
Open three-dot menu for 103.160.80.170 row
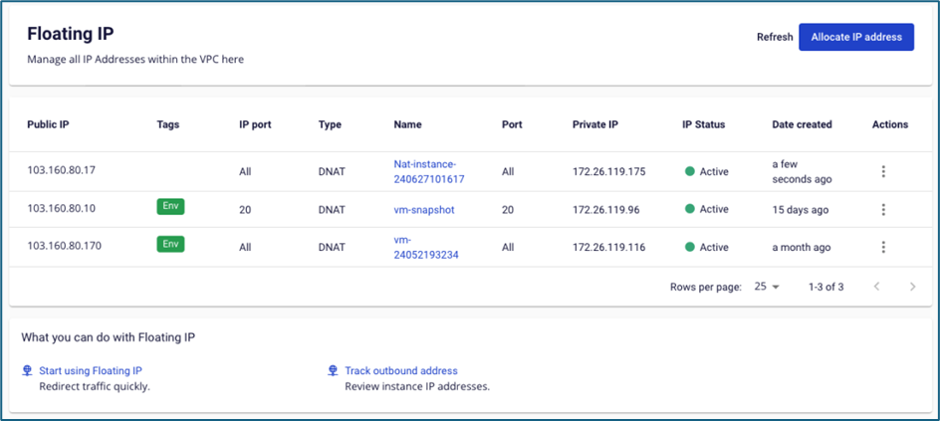click(882, 247)
